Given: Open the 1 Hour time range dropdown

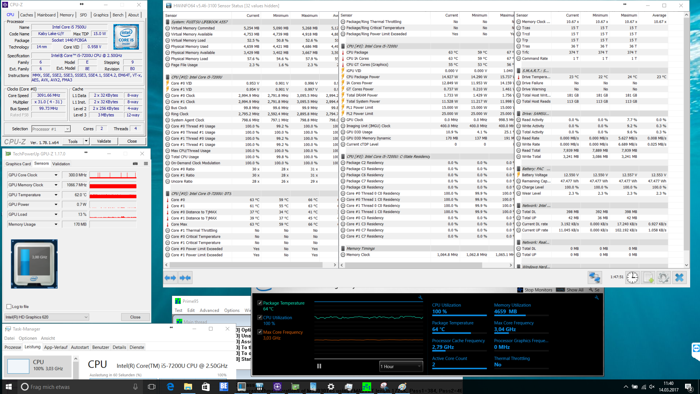Looking at the screenshot, I should pyautogui.click(x=401, y=367).
